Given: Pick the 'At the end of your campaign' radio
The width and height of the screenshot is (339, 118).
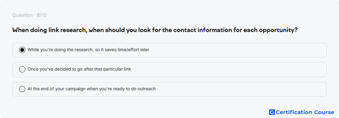Looking at the screenshot, I should click(x=22, y=89).
